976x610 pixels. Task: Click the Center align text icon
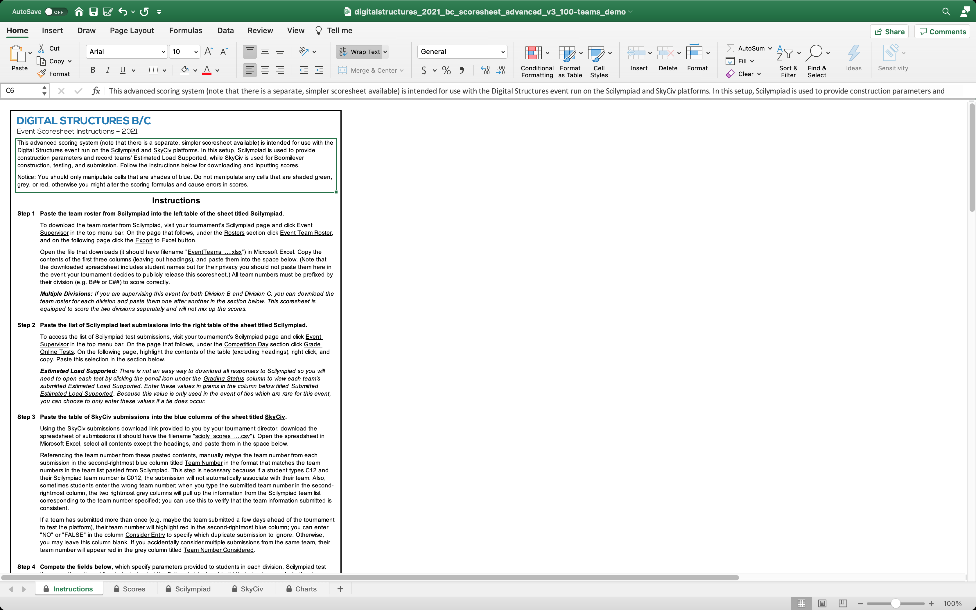(x=265, y=70)
